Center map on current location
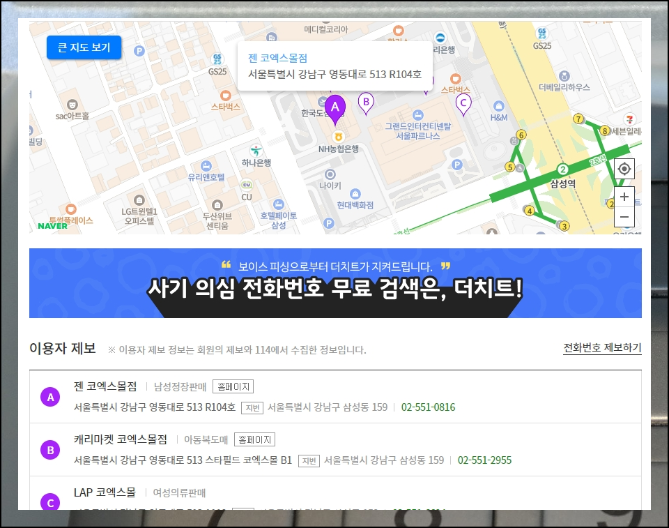This screenshot has width=669, height=528. point(624,169)
